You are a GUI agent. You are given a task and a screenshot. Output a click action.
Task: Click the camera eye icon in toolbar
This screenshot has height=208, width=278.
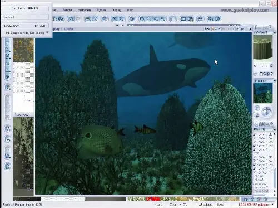132,19
